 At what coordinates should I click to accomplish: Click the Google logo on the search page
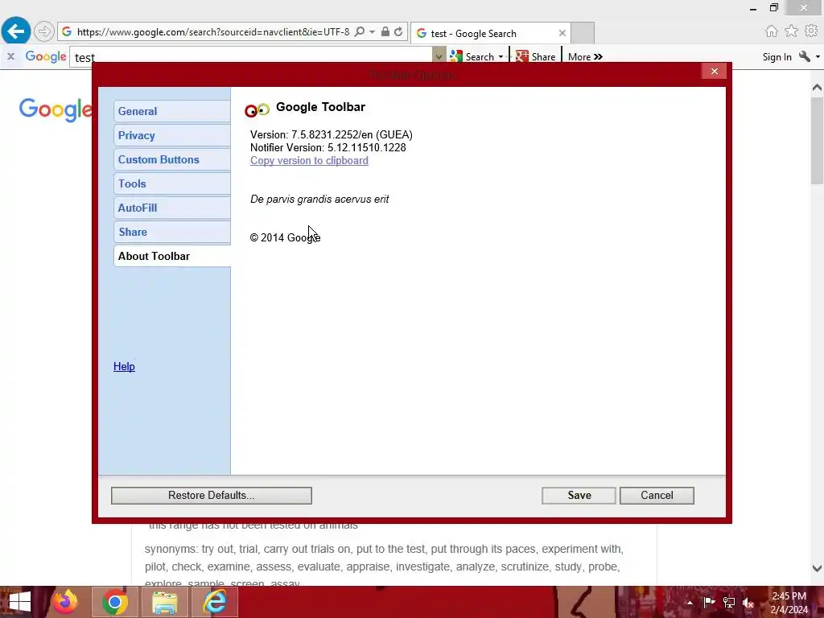56,109
